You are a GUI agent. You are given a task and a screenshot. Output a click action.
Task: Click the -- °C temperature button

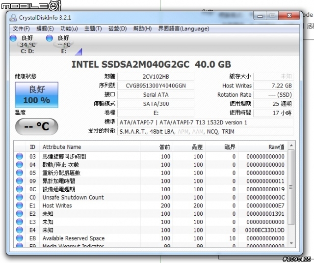(37, 127)
